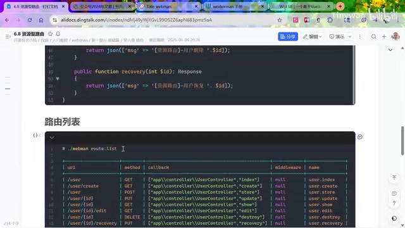405x228 pixels.
Task: Reload the page
Action: [30, 20]
